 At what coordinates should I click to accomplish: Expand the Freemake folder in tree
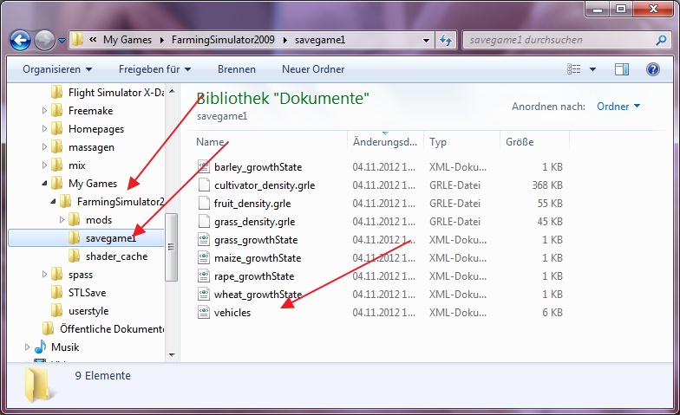pyautogui.click(x=44, y=111)
